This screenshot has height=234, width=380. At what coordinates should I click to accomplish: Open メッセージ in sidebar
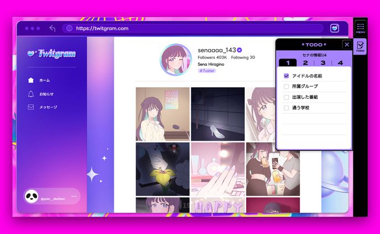[x=48, y=107]
